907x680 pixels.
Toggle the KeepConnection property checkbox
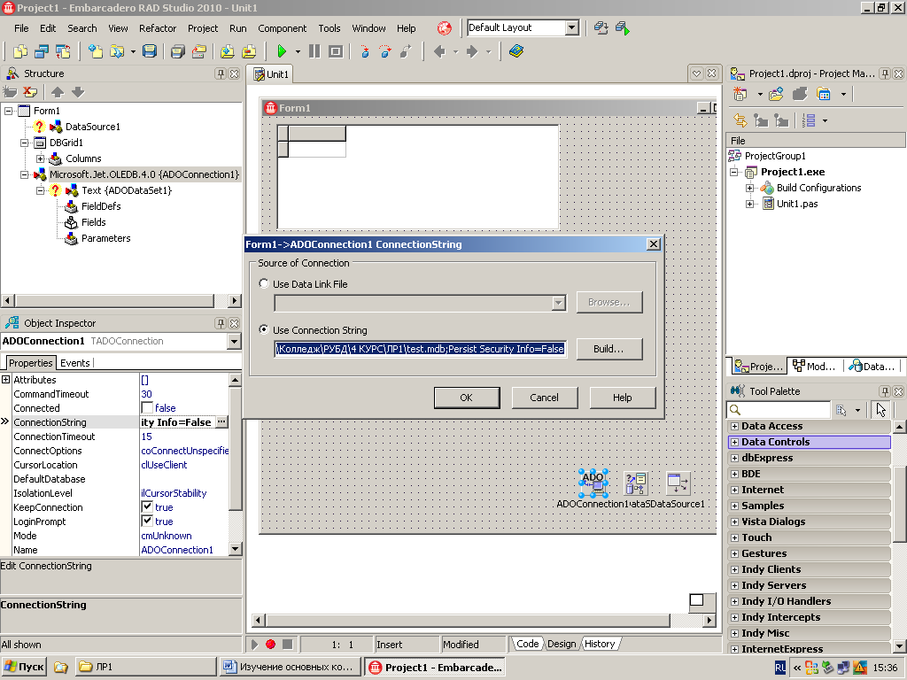(x=147, y=506)
